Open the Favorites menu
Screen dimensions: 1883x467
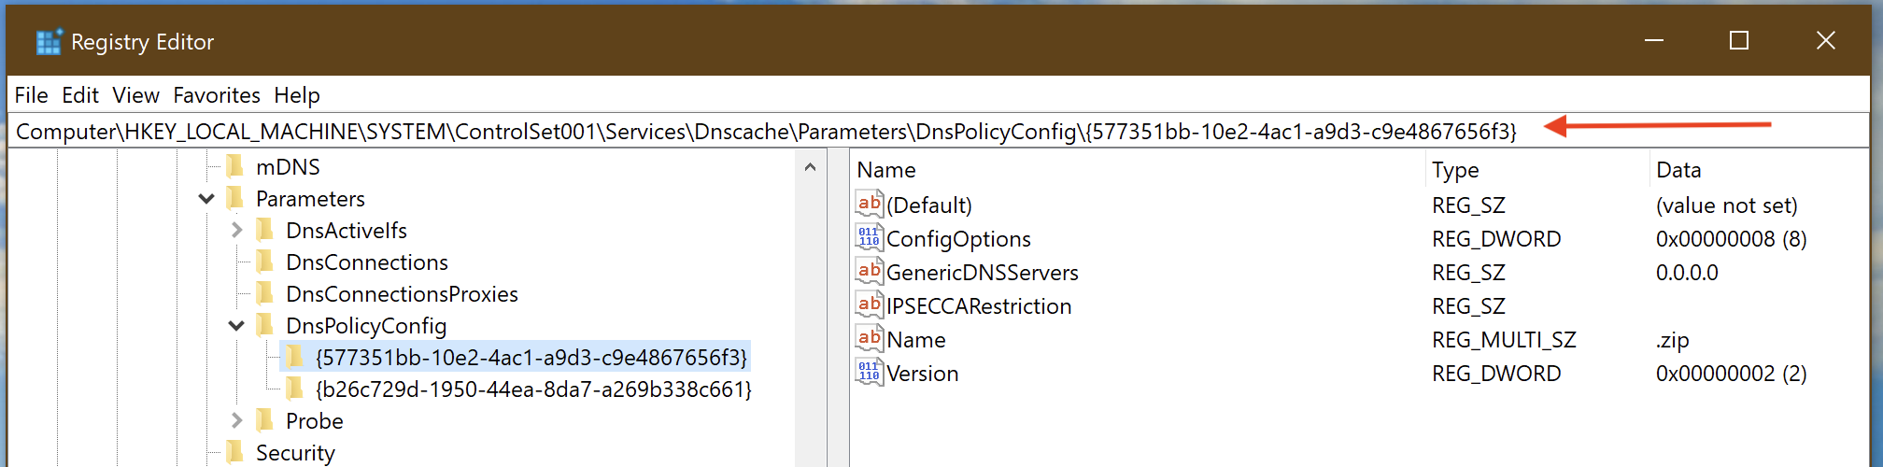coord(217,95)
